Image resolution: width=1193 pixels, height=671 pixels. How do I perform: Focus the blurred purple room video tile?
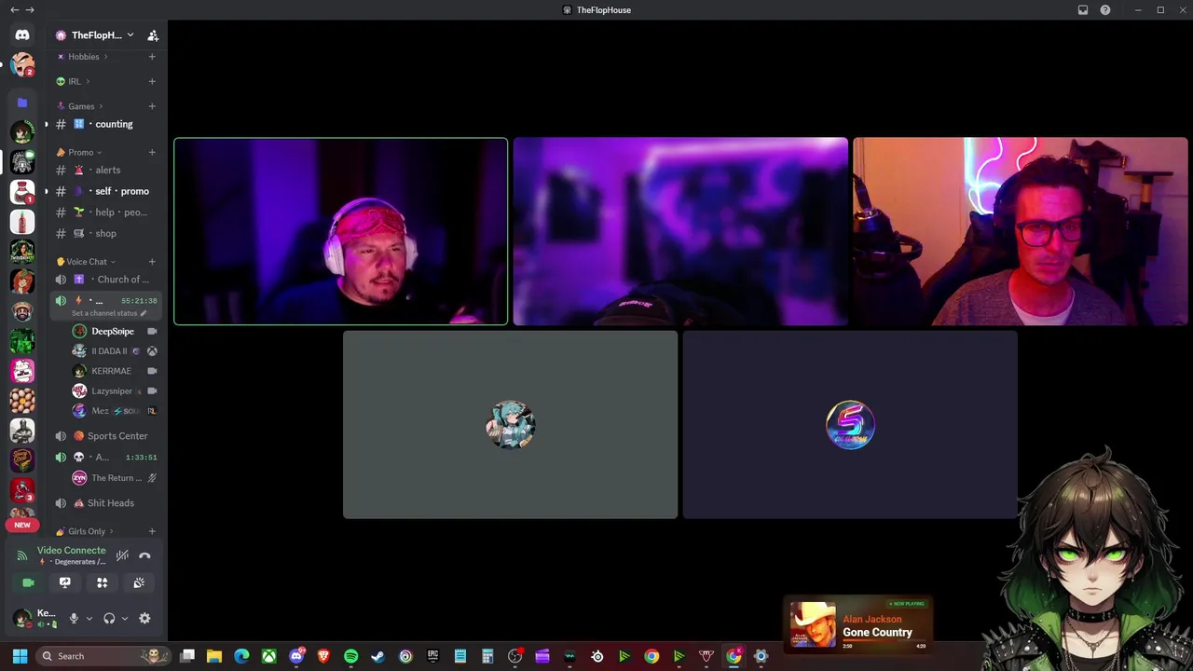680,231
